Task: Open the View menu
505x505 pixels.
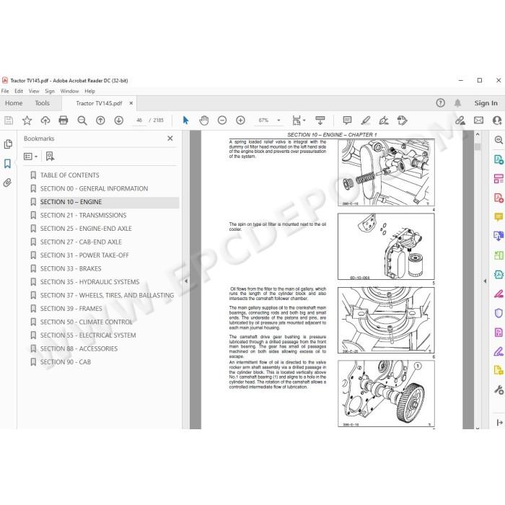Action: point(33,91)
